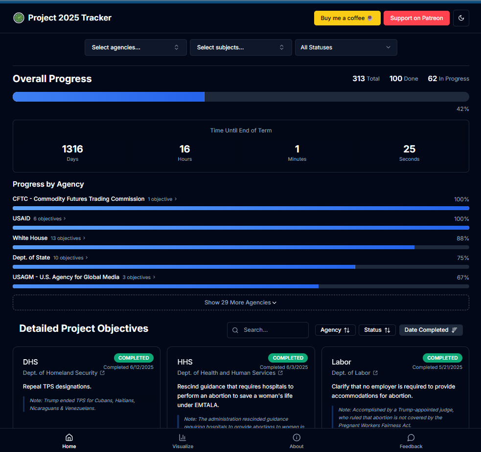Click the HHS card COMPLETED badge
481x452 pixels.
[288, 358]
